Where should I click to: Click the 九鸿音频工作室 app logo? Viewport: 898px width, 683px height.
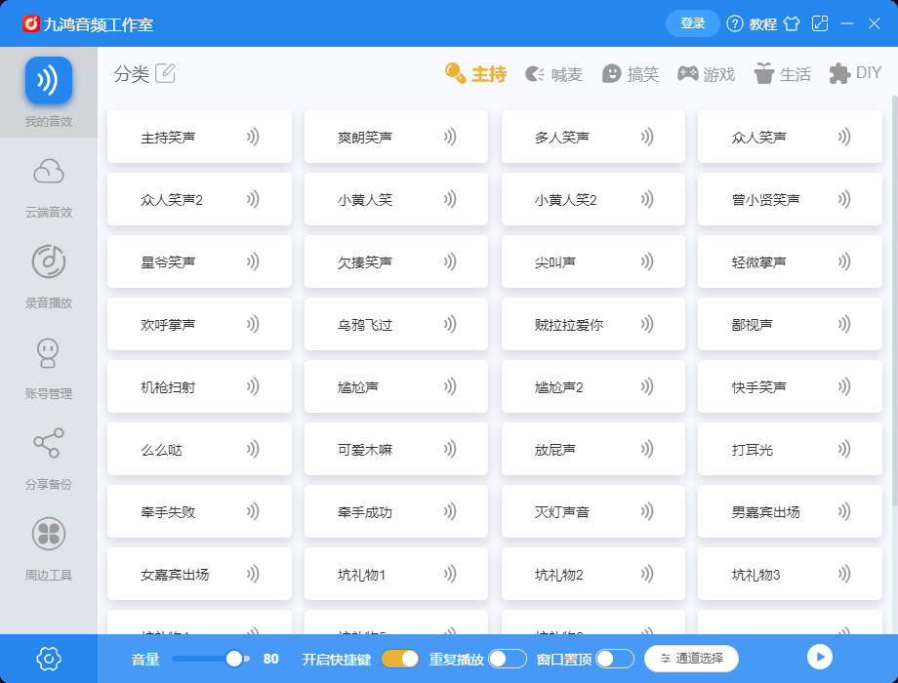[x=31, y=23]
